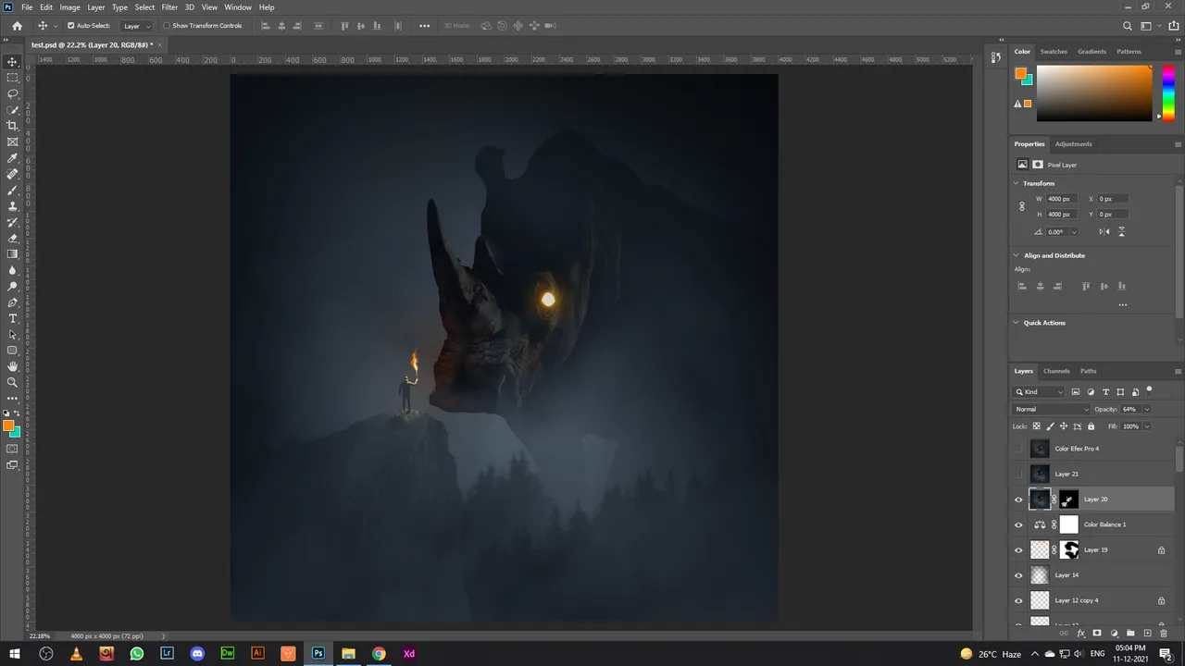
Task: Show the hidden Layer 21
Action: tap(1019, 474)
